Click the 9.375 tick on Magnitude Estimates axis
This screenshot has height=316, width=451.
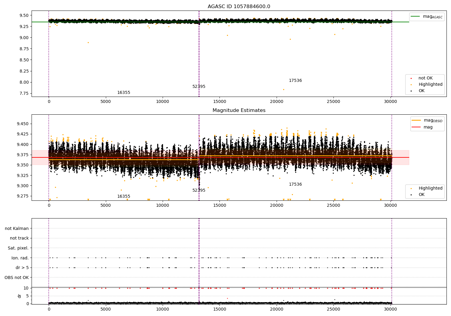pyautogui.click(x=23, y=155)
